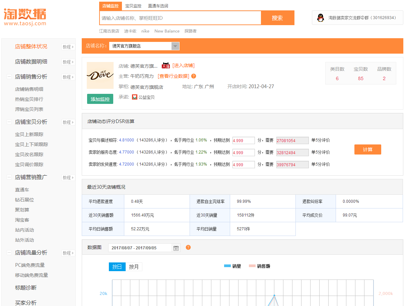Switch to the 直通车选词 search tab
The image size is (406, 306).
[158, 6]
